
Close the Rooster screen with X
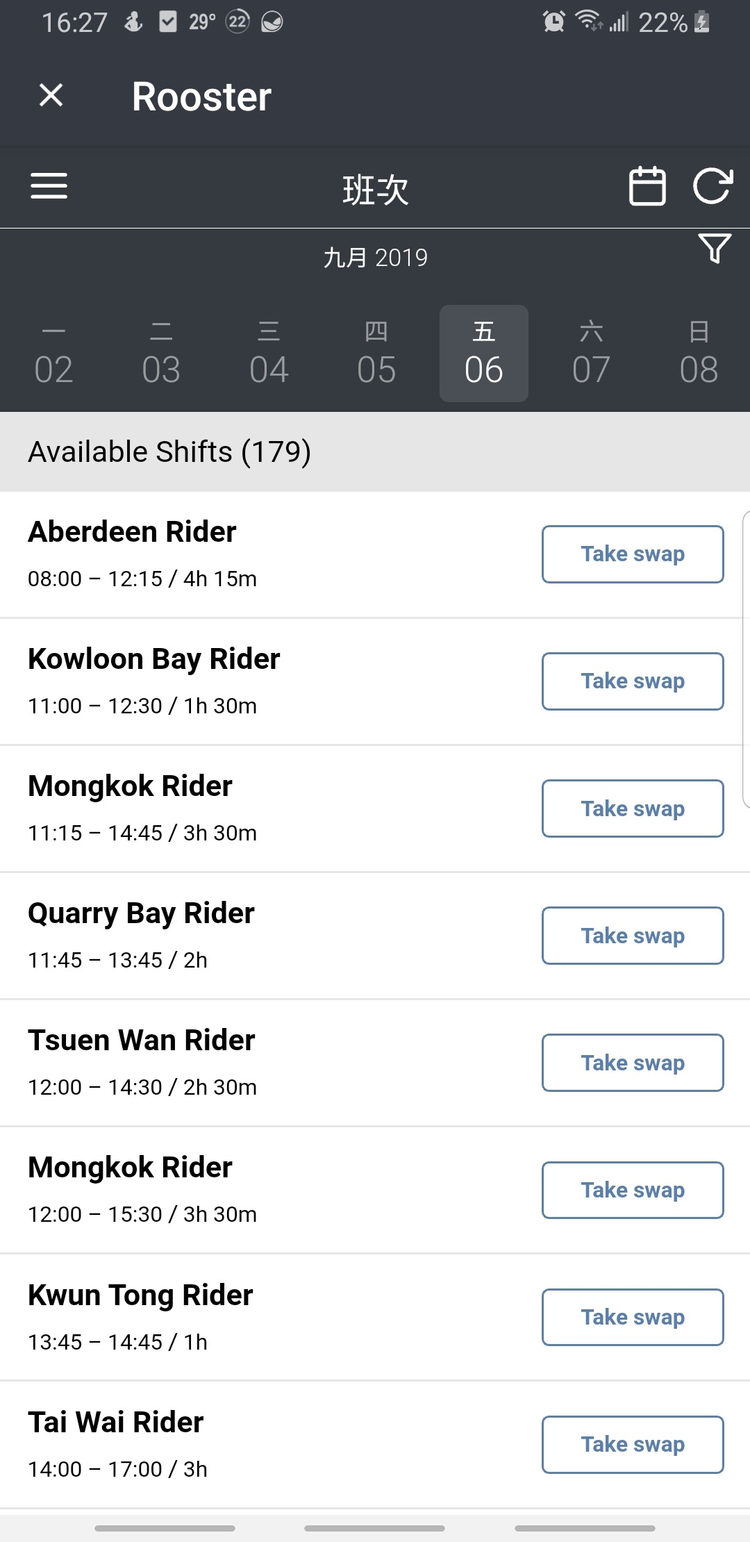[51, 95]
